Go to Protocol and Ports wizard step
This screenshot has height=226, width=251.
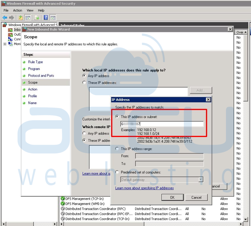[41, 76]
